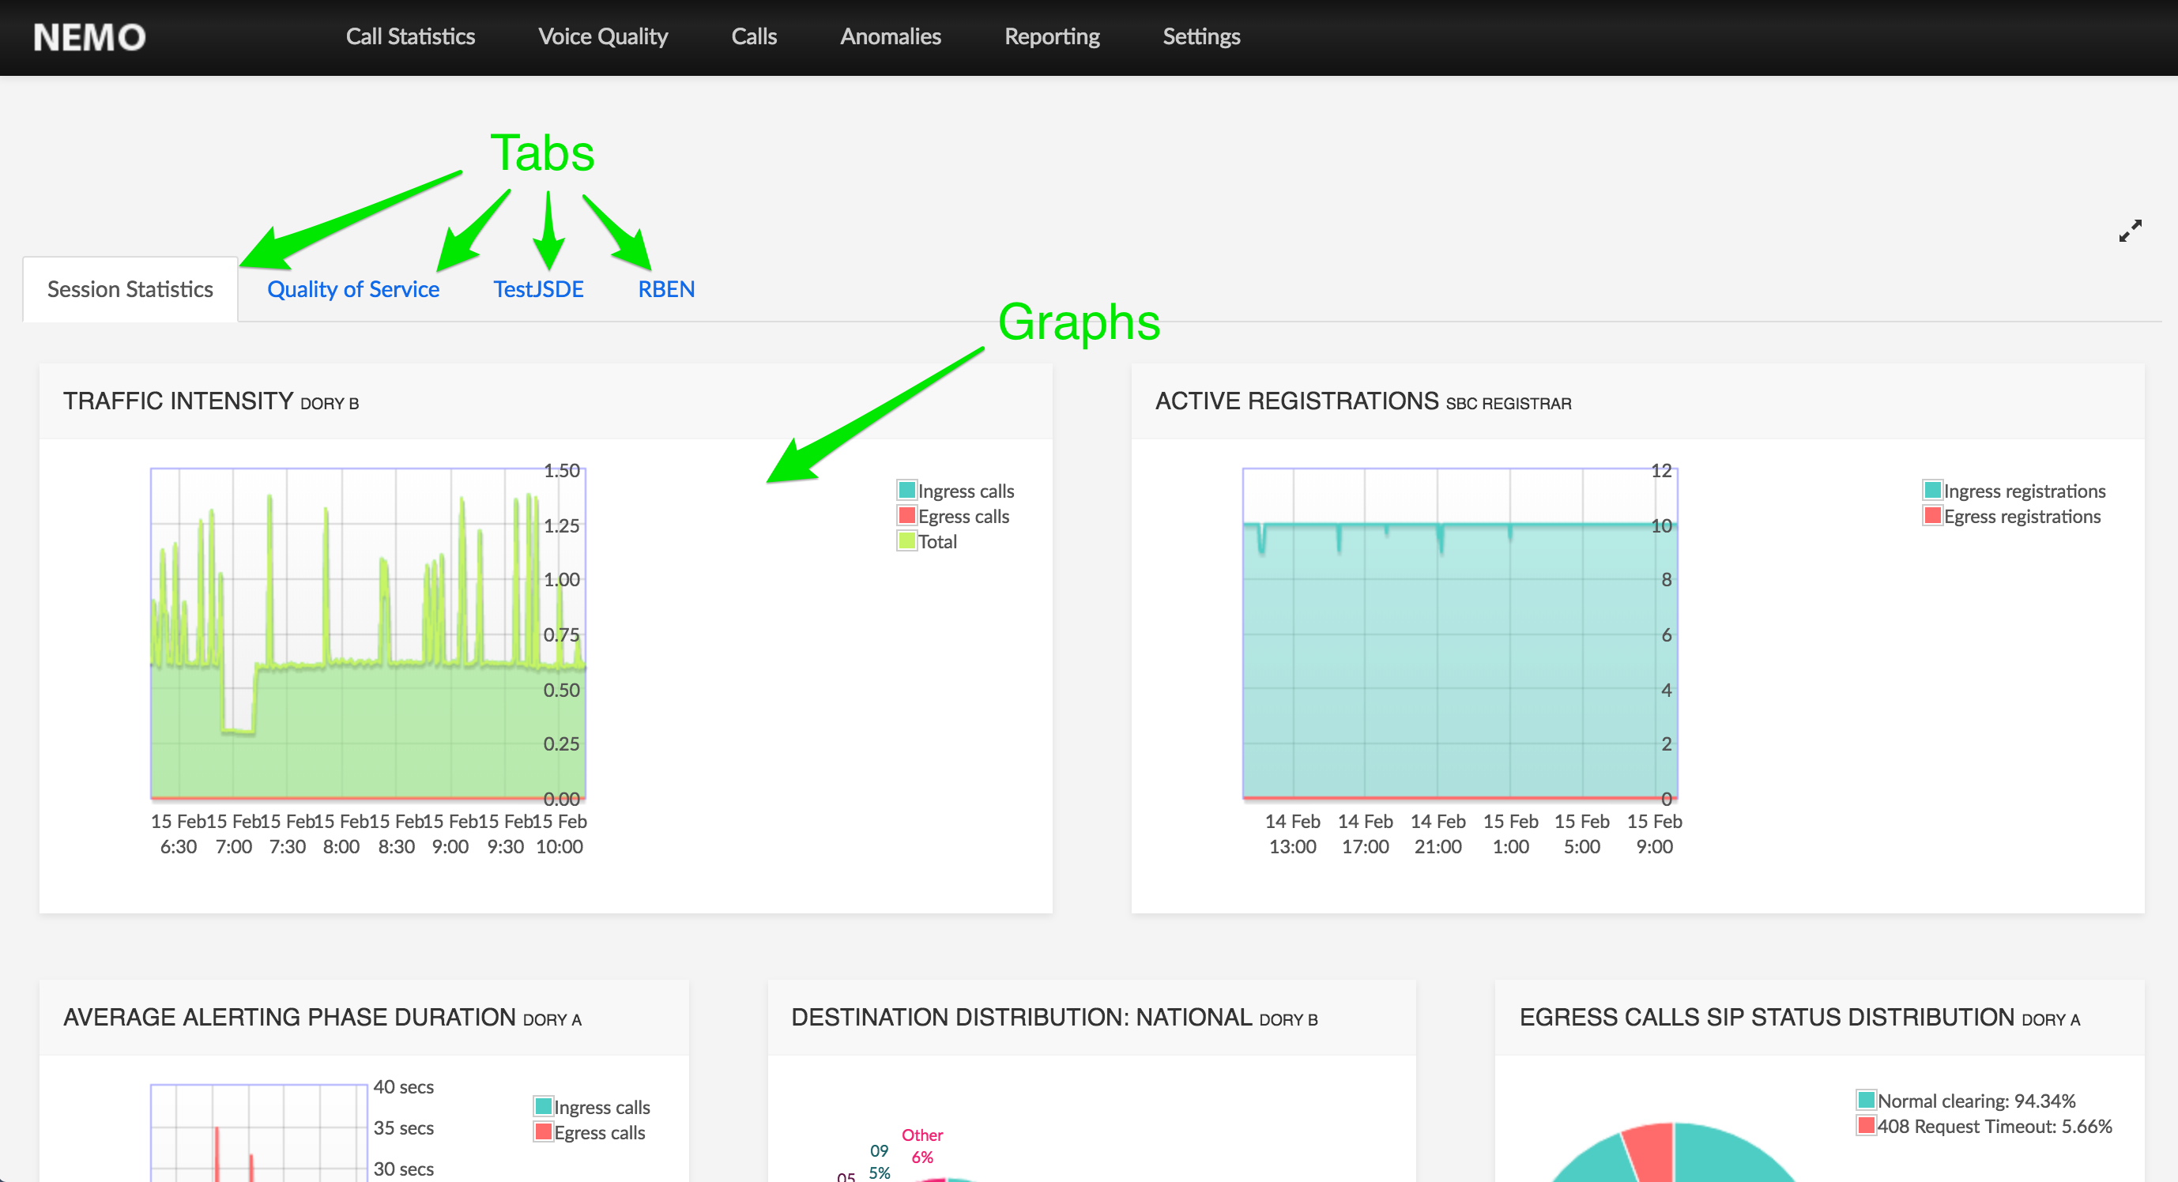Open the Calls menu
The width and height of the screenshot is (2178, 1182).
point(753,36)
